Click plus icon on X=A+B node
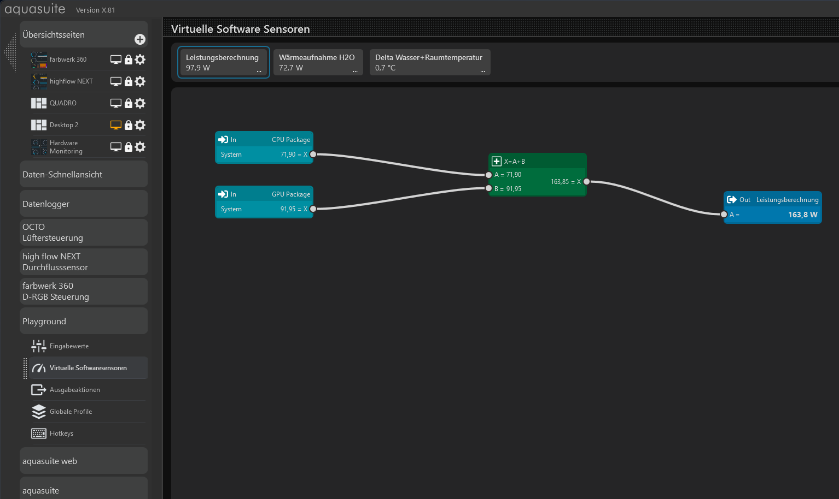 pos(497,161)
